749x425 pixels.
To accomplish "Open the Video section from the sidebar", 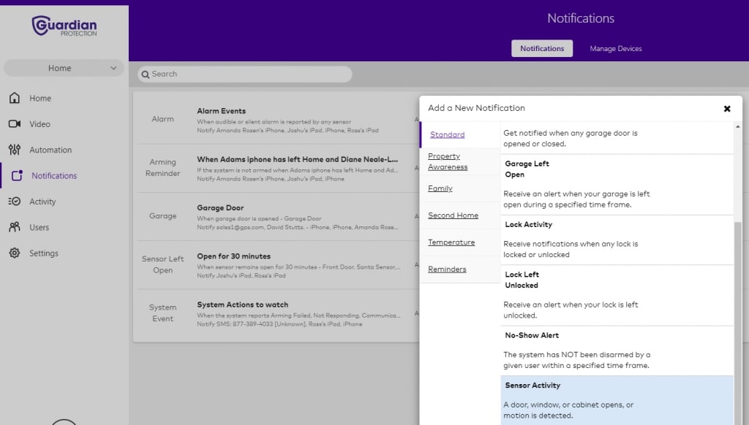I will pos(15,124).
